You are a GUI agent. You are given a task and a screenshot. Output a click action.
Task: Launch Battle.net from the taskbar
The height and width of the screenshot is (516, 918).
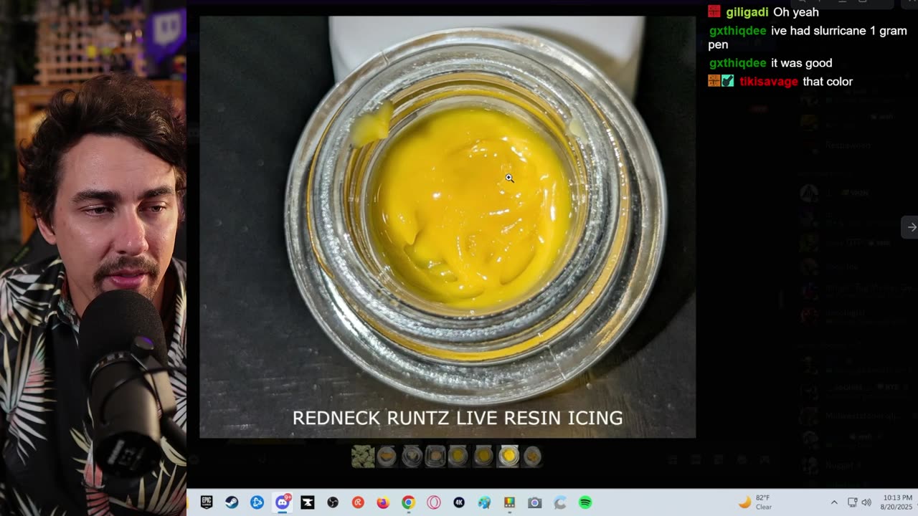tap(257, 502)
